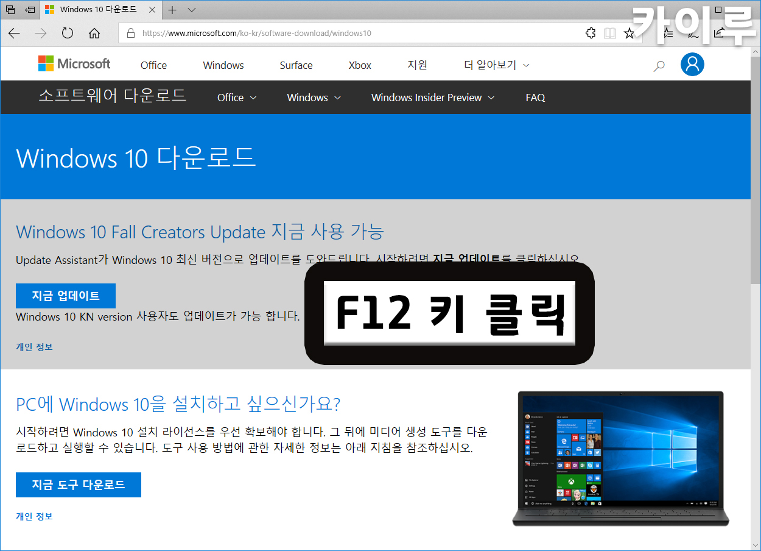This screenshot has width=761, height=551.
Task: Go back with the back arrow
Action: tap(14, 34)
